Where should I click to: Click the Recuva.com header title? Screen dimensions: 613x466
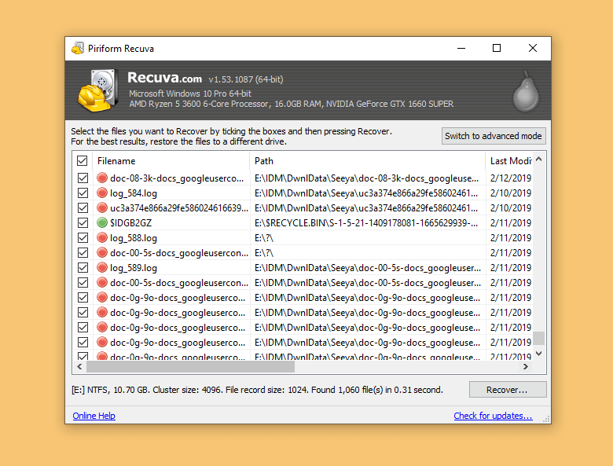[x=164, y=78]
